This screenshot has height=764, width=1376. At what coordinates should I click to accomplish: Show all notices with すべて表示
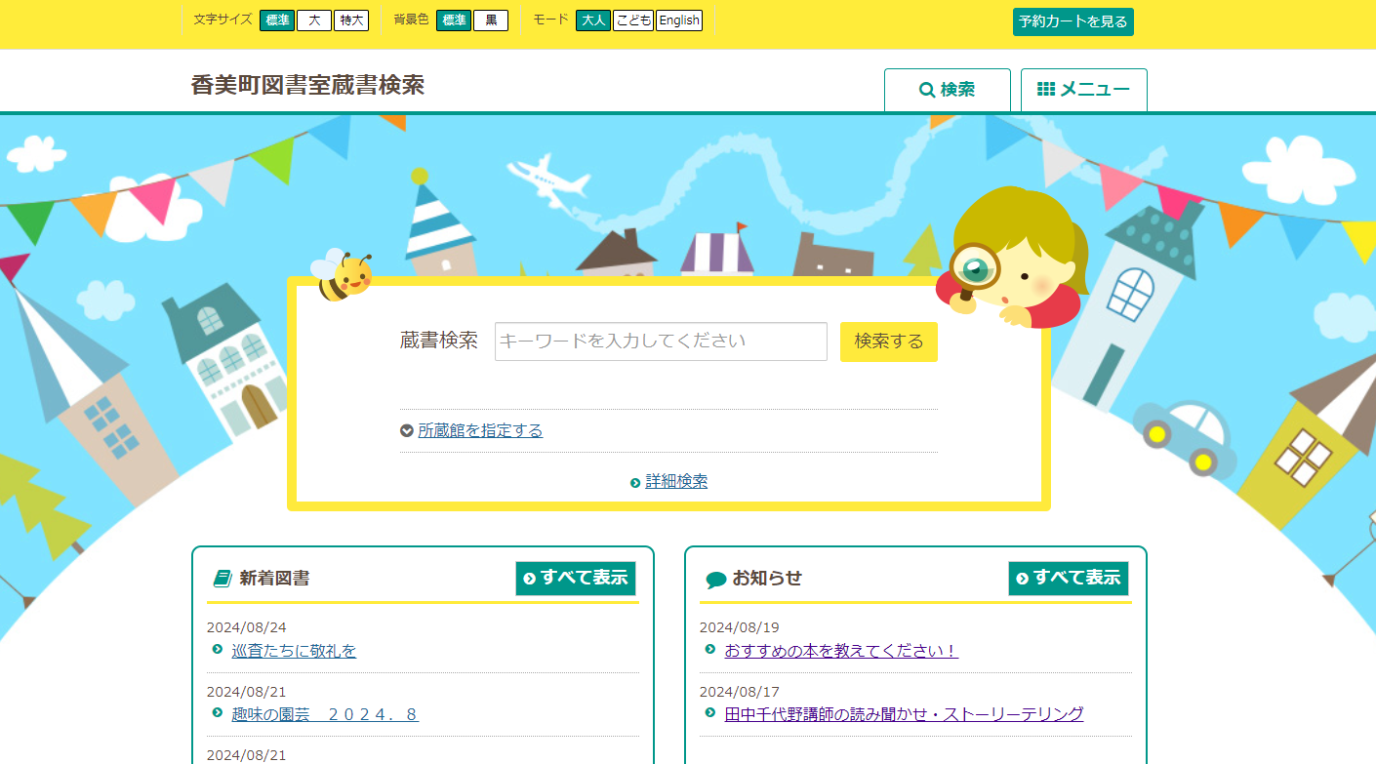pos(1069,578)
